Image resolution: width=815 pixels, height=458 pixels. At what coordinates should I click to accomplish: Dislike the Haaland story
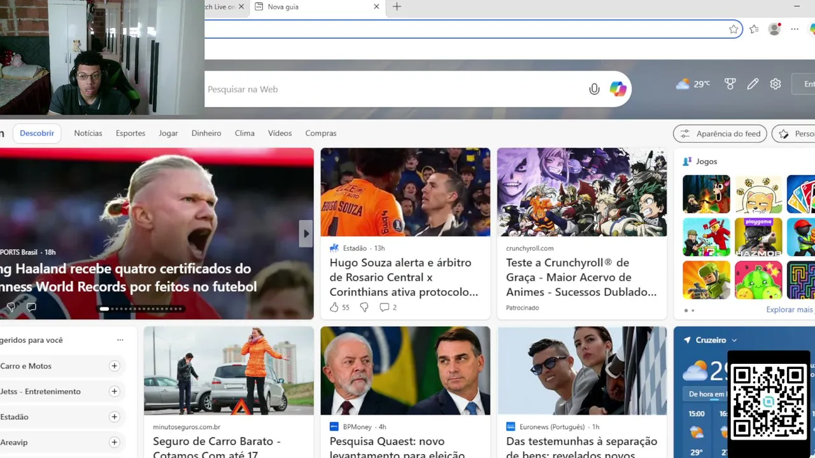(10, 307)
